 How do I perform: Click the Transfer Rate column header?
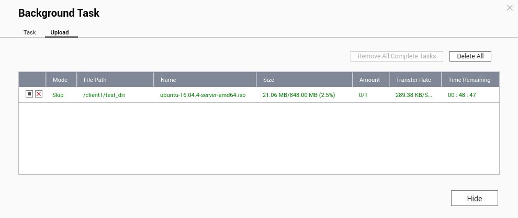(413, 80)
